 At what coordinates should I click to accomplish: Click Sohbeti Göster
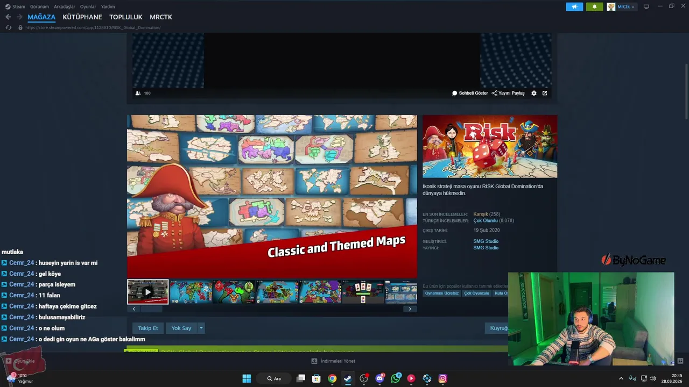(x=470, y=93)
